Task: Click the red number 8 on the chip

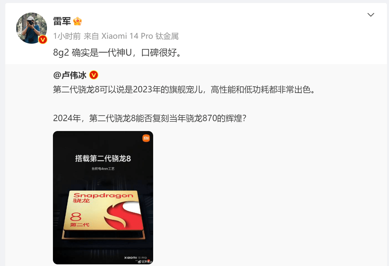Action: 76,217
